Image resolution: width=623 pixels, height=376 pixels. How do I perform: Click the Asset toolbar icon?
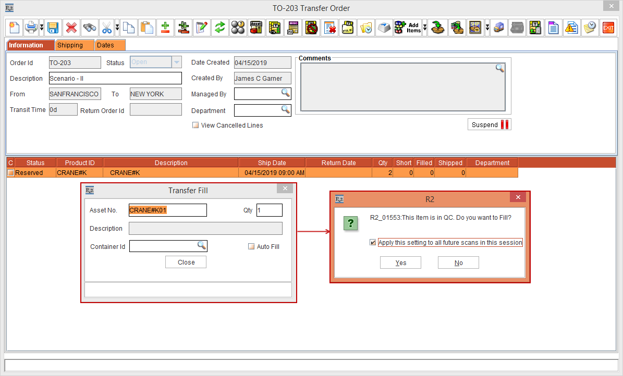pos(256,28)
